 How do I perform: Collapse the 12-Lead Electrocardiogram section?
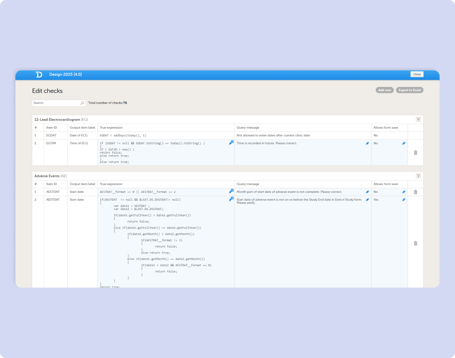418,119
